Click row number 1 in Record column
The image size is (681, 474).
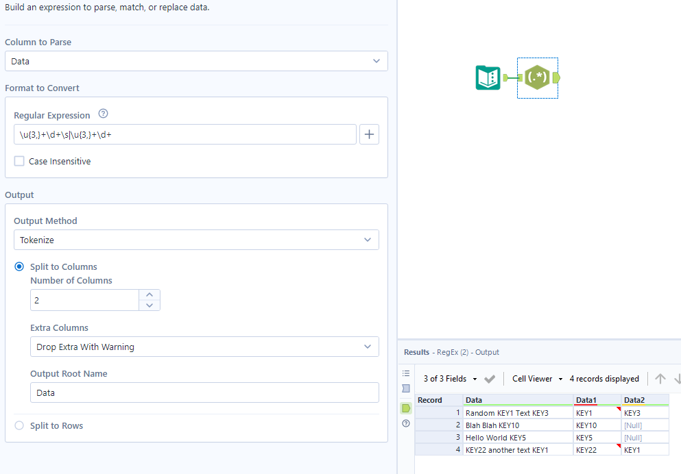click(x=439, y=413)
